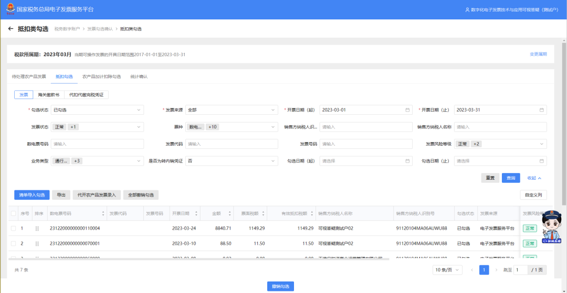Focus 发票号码 input field
The width and height of the screenshot is (567, 293).
(x=366, y=144)
